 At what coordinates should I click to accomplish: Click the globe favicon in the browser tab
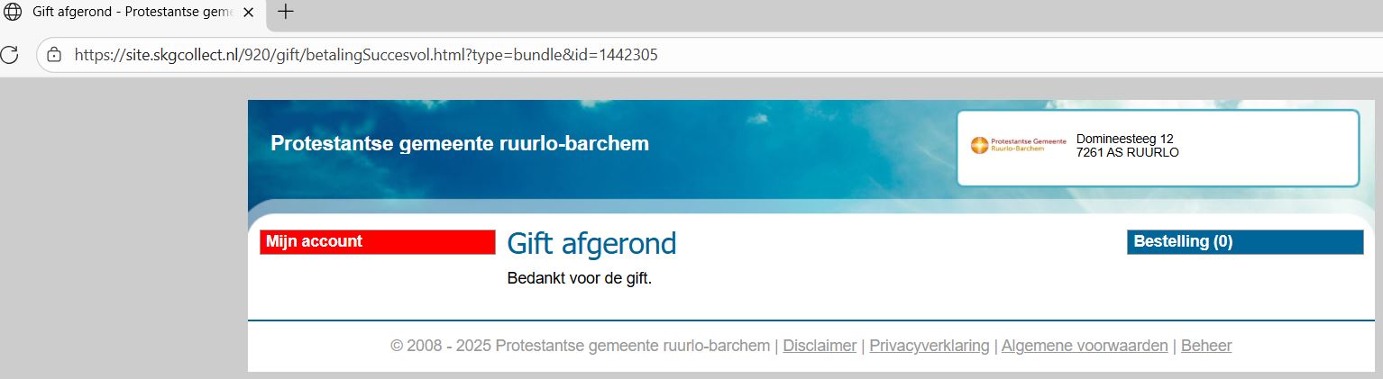[13, 13]
